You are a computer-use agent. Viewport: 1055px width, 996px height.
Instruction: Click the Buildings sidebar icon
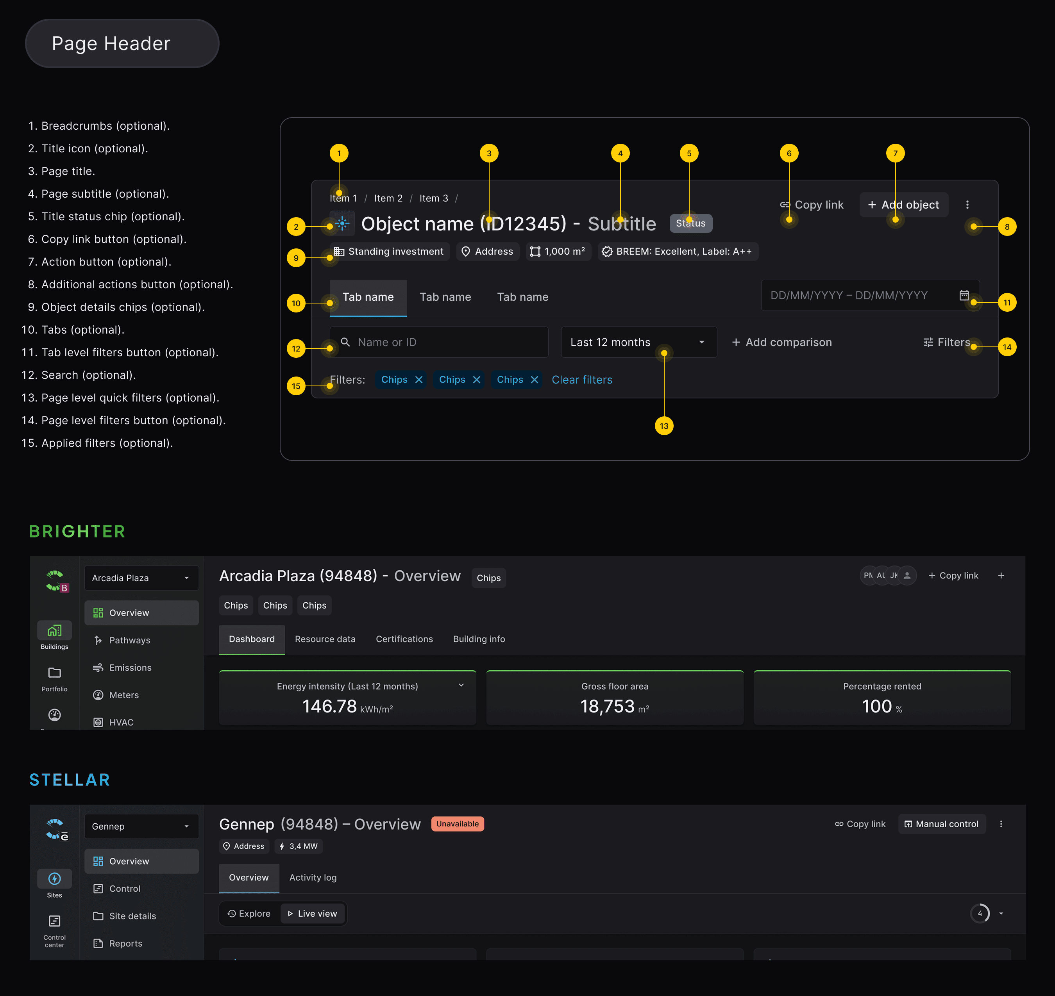[x=54, y=631]
